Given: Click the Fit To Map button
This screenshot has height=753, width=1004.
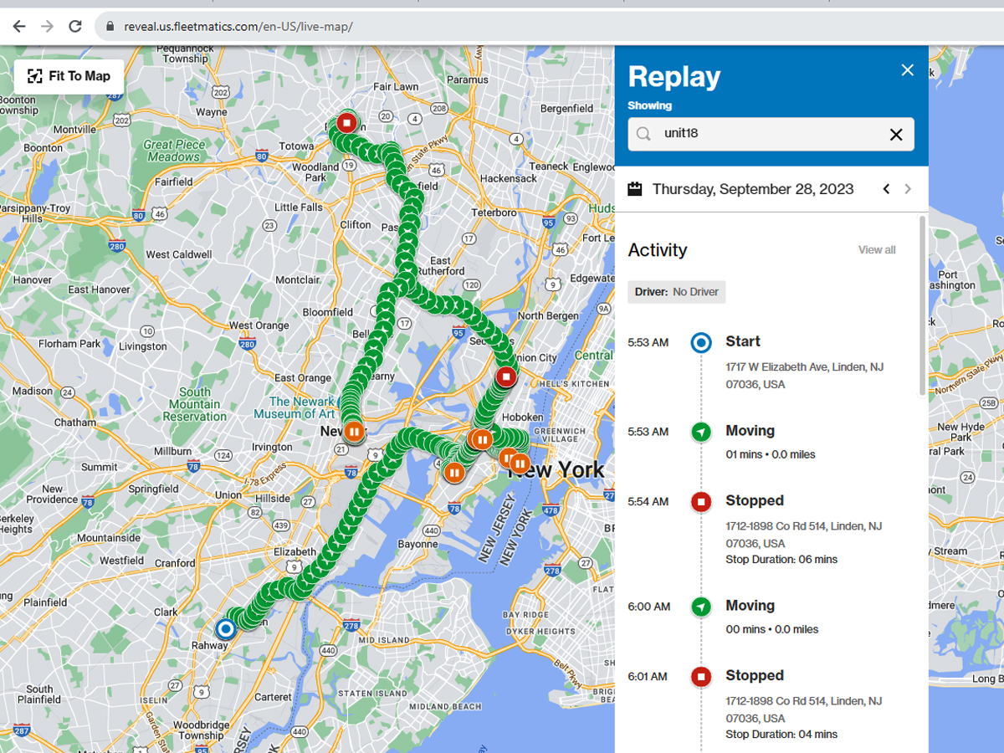Looking at the screenshot, I should point(69,76).
